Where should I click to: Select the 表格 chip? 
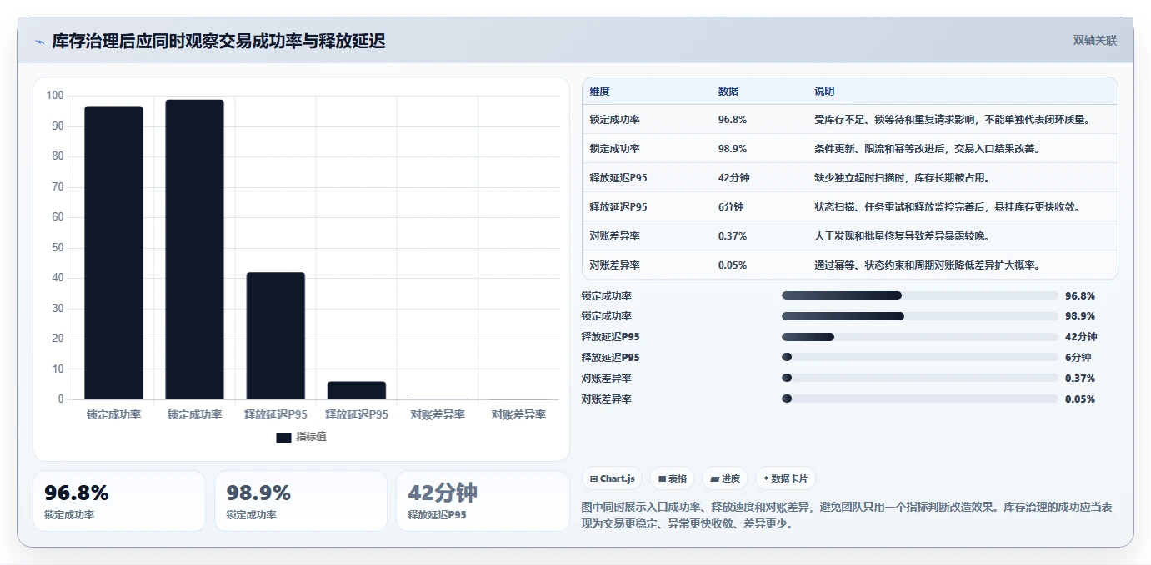tap(673, 478)
